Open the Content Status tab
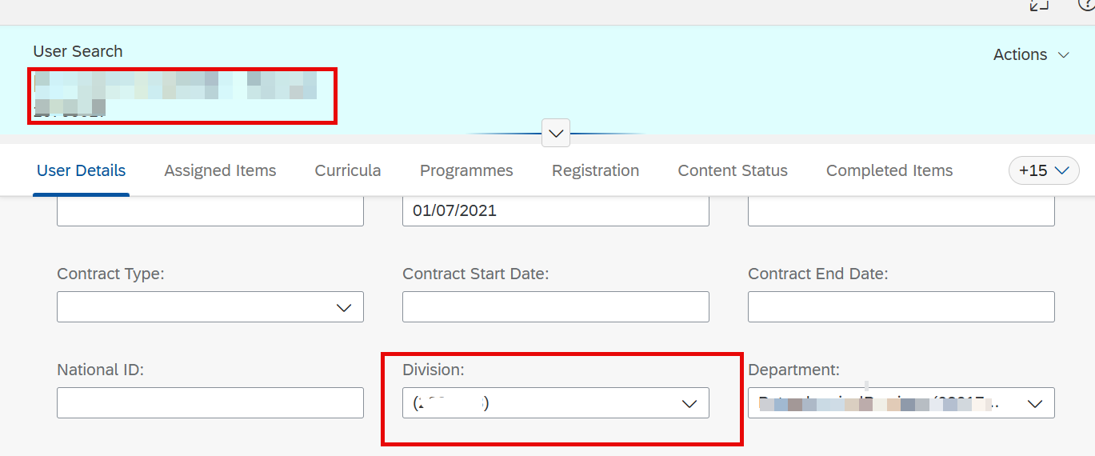Screen dimensions: 1095x456 (733, 170)
